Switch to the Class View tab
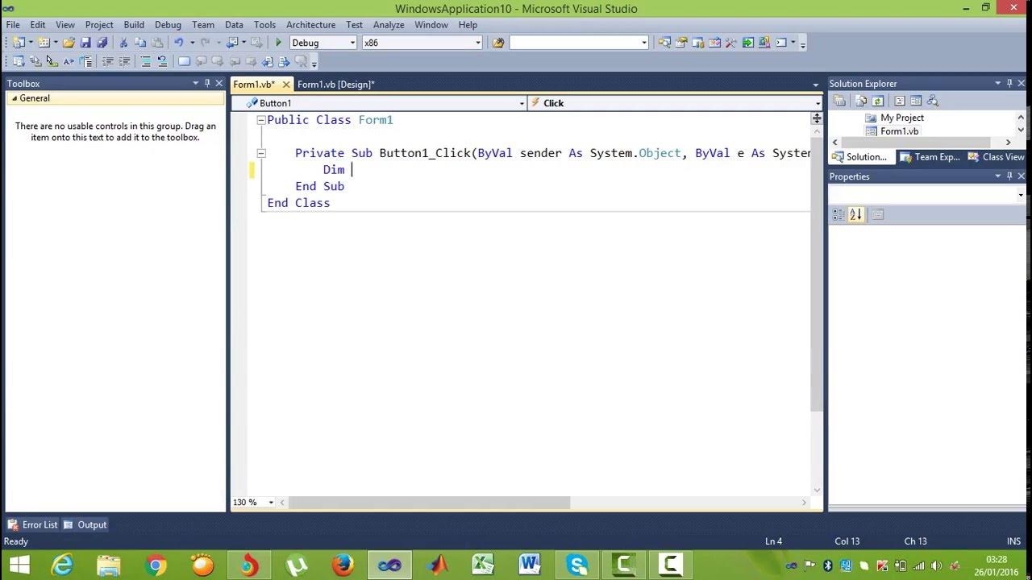 pyautogui.click(x=997, y=157)
